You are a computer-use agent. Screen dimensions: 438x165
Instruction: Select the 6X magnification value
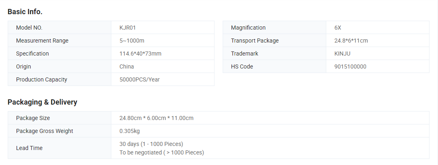[338, 28]
